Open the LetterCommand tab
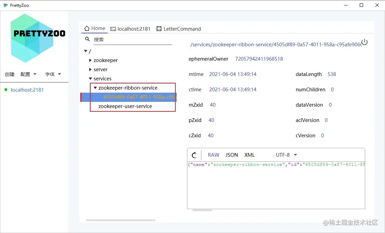385x233 pixels. click(179, 29)
